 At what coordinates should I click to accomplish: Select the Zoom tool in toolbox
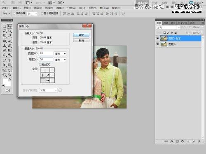coord(9,75)
